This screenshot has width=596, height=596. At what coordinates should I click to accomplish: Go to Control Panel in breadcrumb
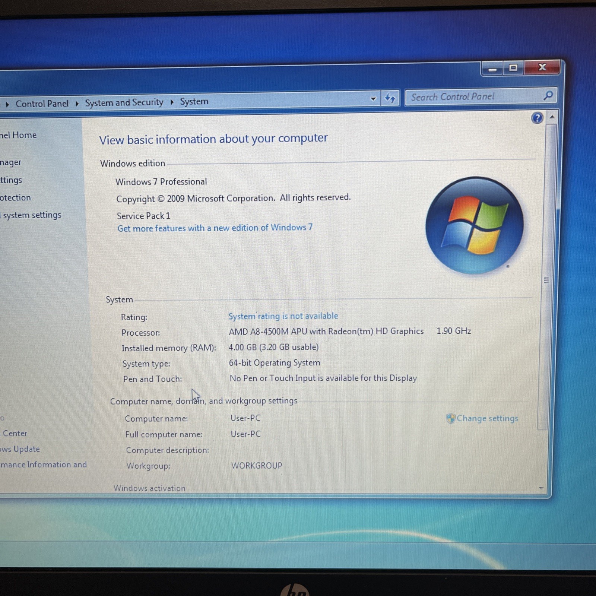click(x=42, y=104)
